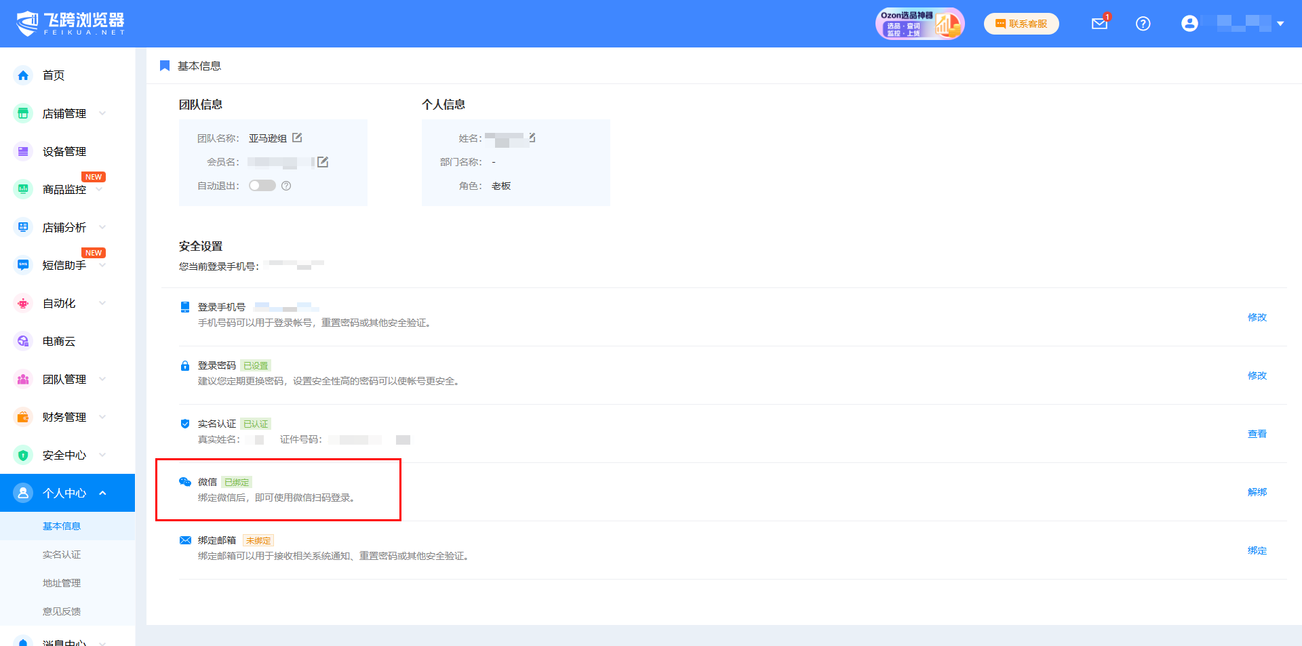The height and width of the screenshot is (646, 1302).
Task: Click 解绑 link for WeChat binding
Action: click(x=1257, y=492)
